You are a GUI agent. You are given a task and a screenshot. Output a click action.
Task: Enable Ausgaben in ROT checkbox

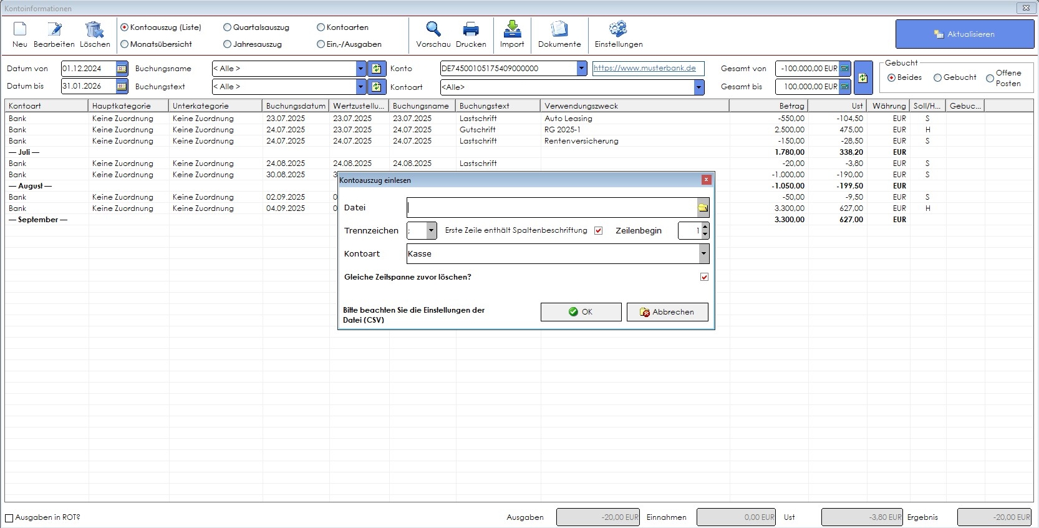9,518
